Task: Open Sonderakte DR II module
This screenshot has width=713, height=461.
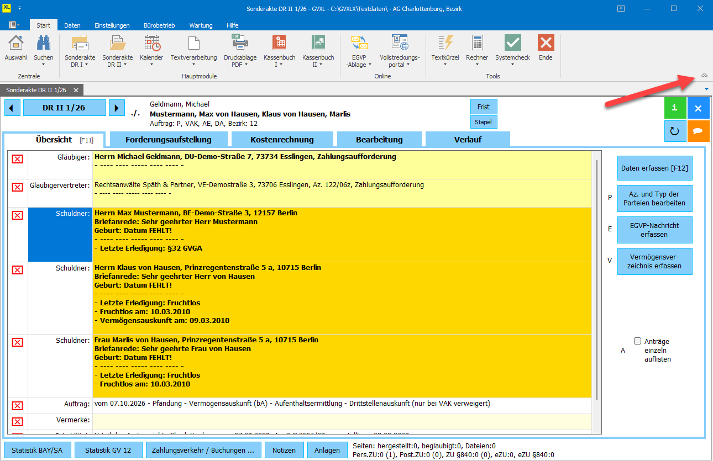Action: point(117,51)
